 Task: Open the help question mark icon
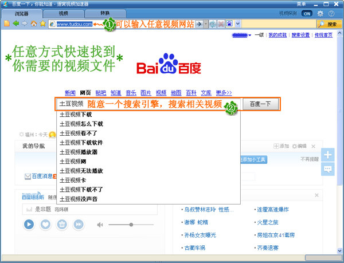331,14
